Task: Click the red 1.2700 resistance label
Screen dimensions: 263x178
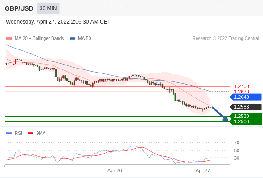Action: pyautogui.click(x=241, y=86)
